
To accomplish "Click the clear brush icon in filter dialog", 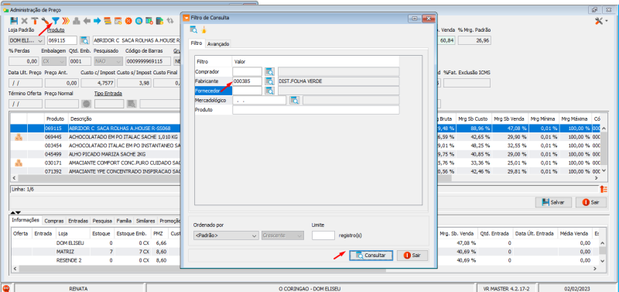I will [203, 29].
